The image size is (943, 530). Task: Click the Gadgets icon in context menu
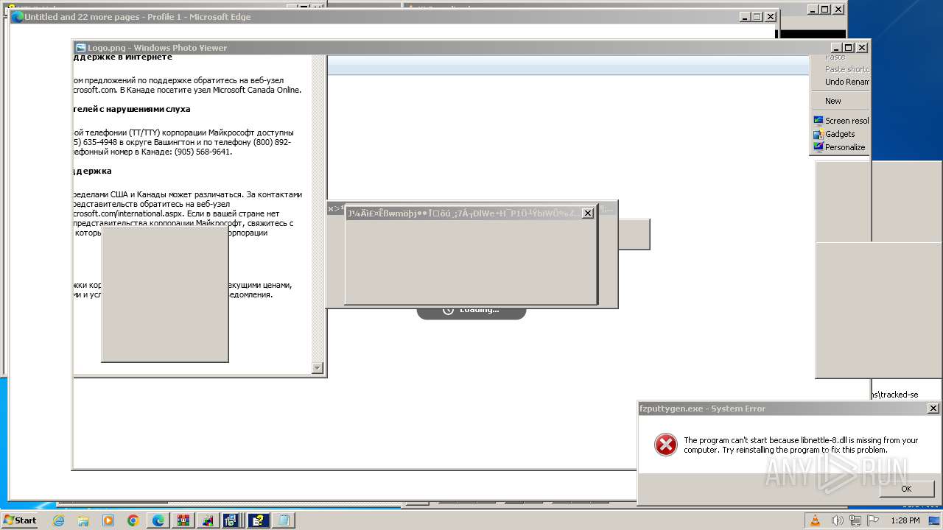tap(818, 134)
